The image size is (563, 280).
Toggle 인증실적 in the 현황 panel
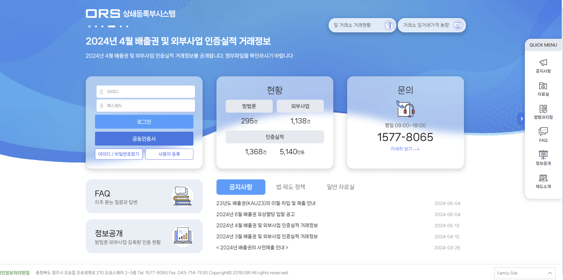[x=275, y=137]
